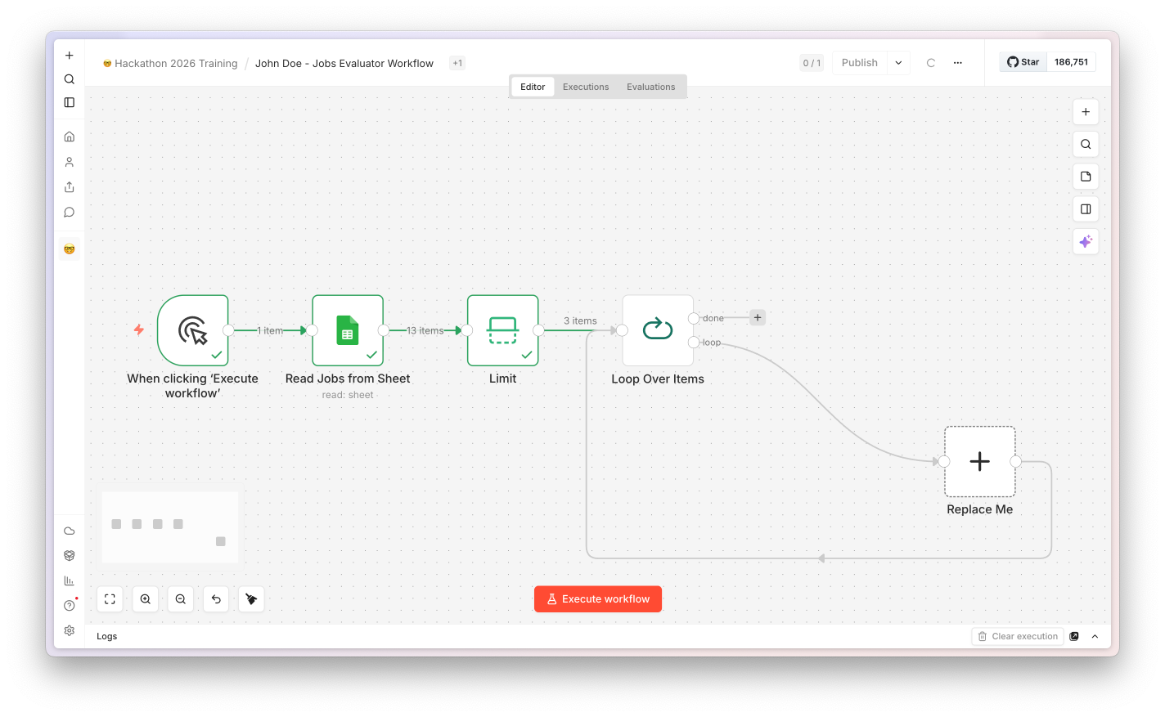The height and width of the screenshot is (717, 1165).
Task: Click the tidy up nodes icon
Action: point(251,599)
